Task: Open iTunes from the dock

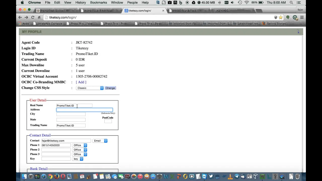Action: click(140, 176)
